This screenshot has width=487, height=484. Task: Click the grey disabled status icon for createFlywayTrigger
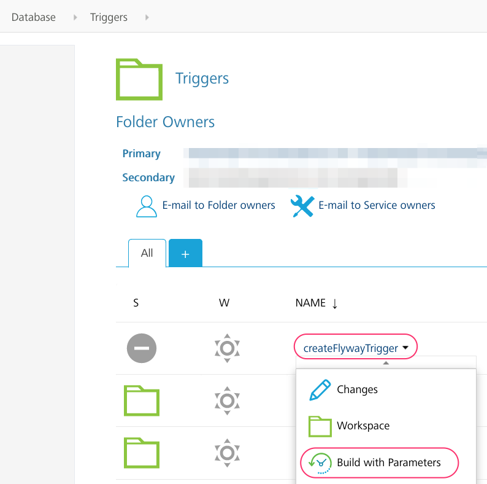point(142,348)
